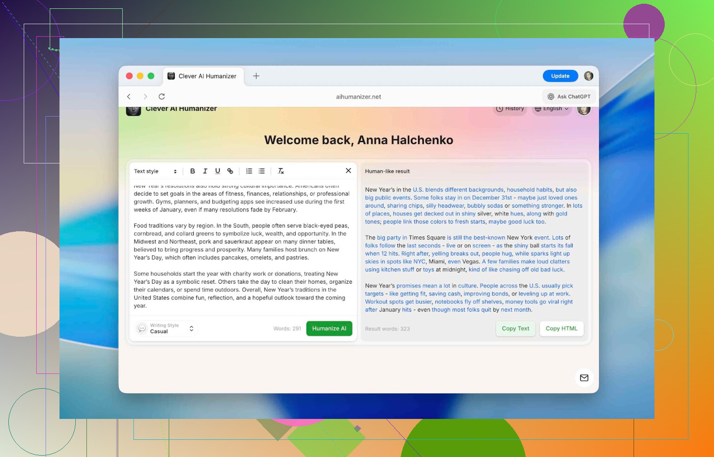Open the mail contact floating button
Screen dimensions: 714x457
pyautogui.click(x=584, y=378)
